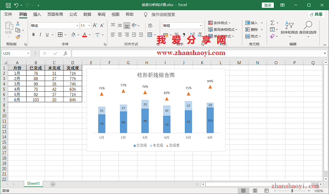Switch to the Formulas tab
The width and height of the screenshot is (329, 194).
(73, 14)
